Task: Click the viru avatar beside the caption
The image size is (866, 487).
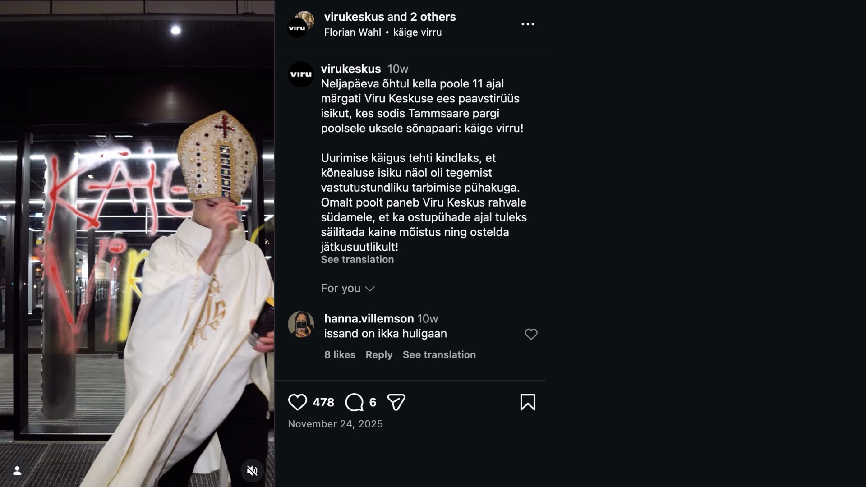Action: (x=301, y=74)
